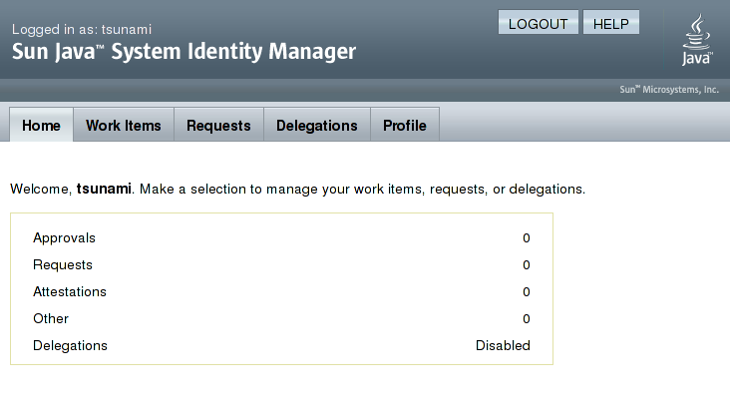Click the Attestations count value
730x414 pixels.
(527, 292)
